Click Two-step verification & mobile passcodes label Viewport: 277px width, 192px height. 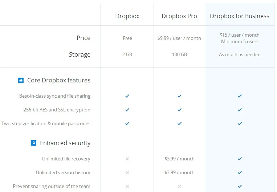click(x=46, y=123)
